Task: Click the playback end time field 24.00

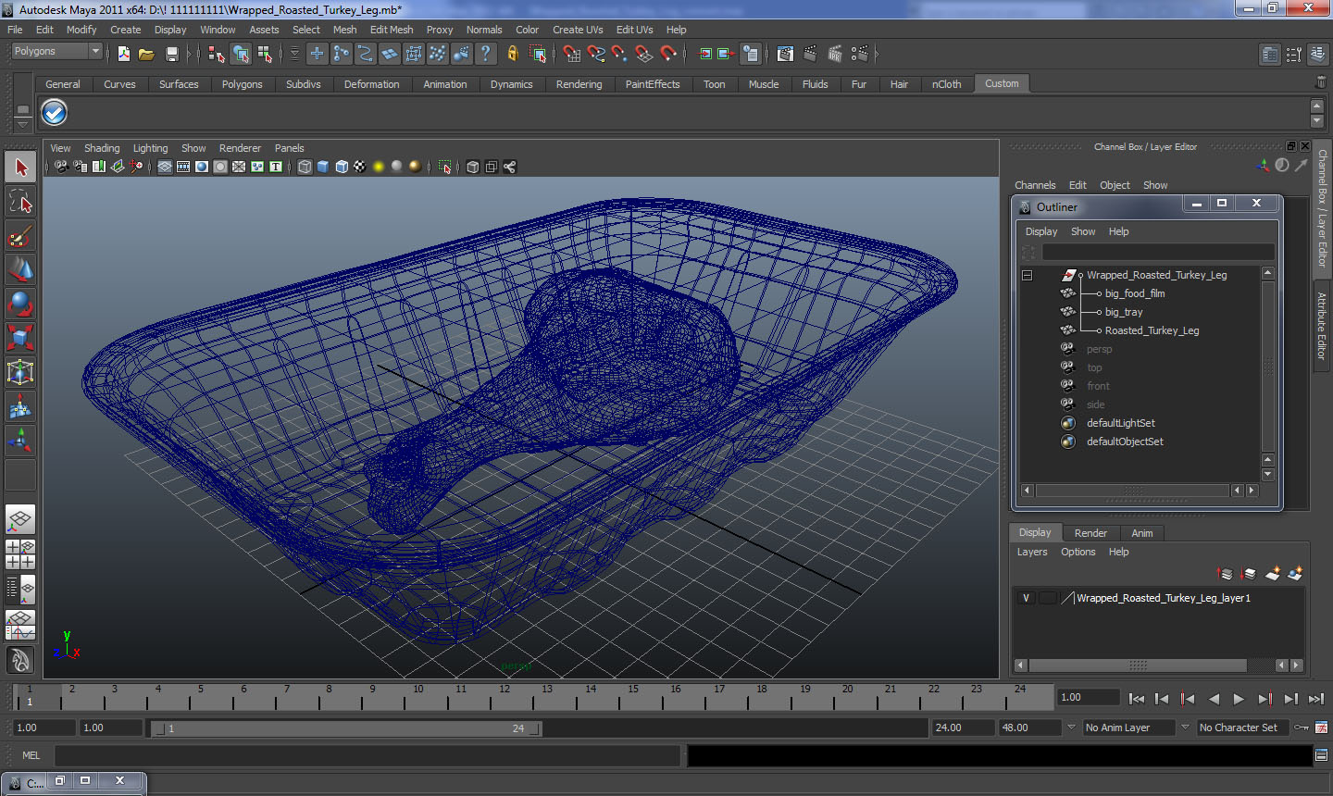Action: point(962,728)
